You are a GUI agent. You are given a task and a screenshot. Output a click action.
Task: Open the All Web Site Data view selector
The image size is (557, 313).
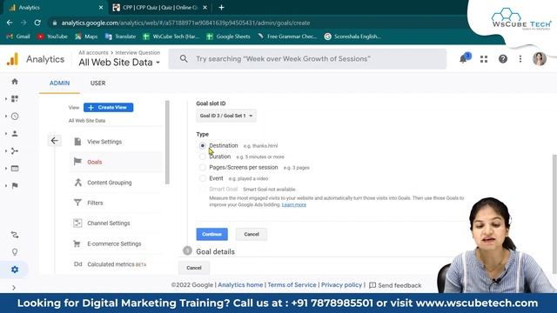tap(119, 63)
